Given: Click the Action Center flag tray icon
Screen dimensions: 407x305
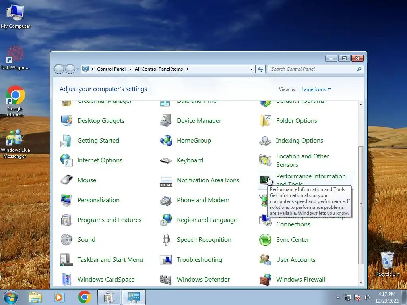Looking at the screenshot, I should (x=357, y=297).
